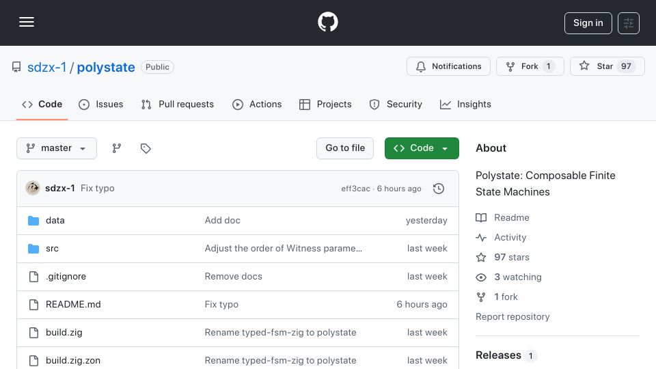This screenshot has width=656, height=369.
Task: Open the 'Add doc' commit message
Action: (223, 221)
